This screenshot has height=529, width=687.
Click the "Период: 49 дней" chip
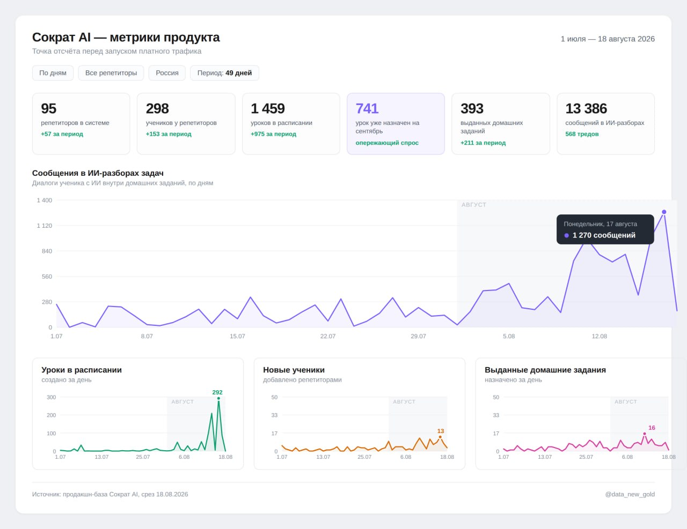click(x=224, y=73)
